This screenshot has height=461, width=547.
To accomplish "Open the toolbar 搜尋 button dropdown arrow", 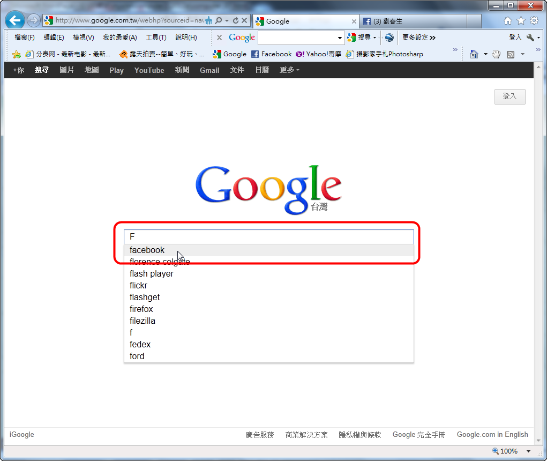I will coord(374,38).
